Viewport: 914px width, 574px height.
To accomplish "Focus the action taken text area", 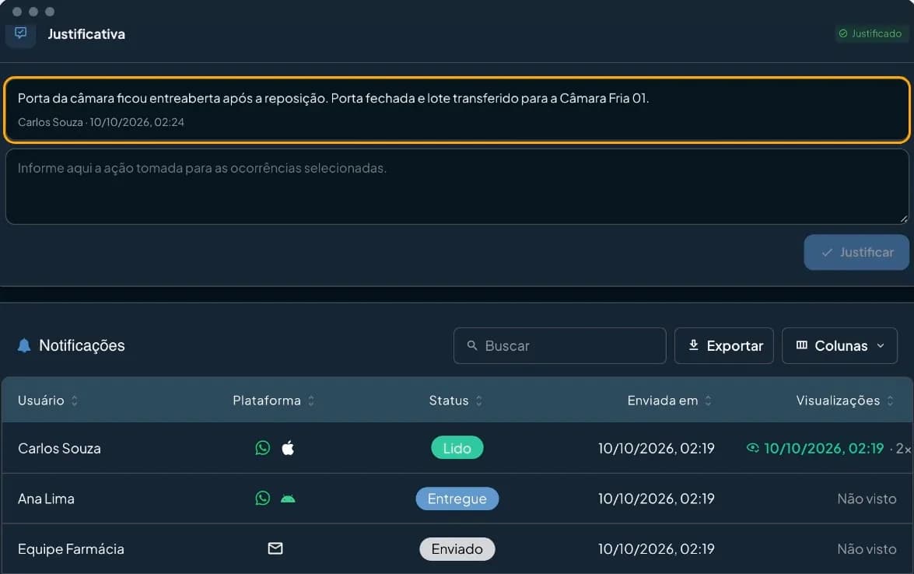I will 457,187.
